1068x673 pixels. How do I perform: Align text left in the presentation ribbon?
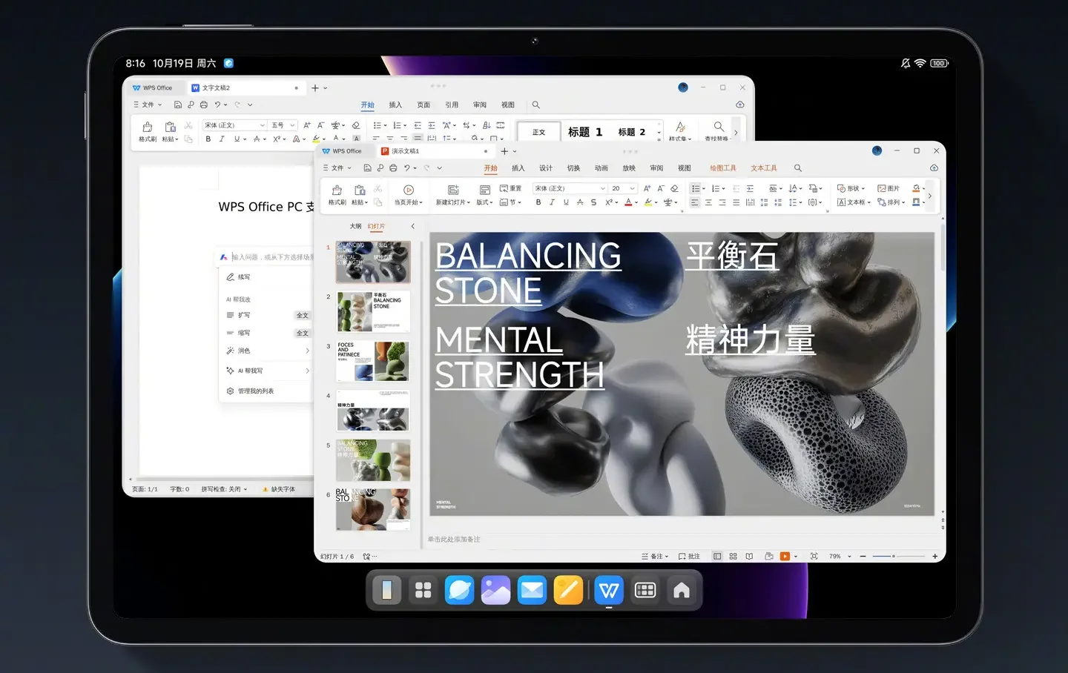[695, 202]
